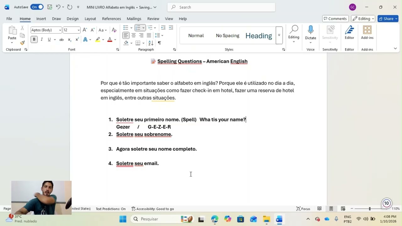The height and width of the screenshot is (226, 402).
Task: Open File Explorer from taskbar
Action: tap(266, 219)
